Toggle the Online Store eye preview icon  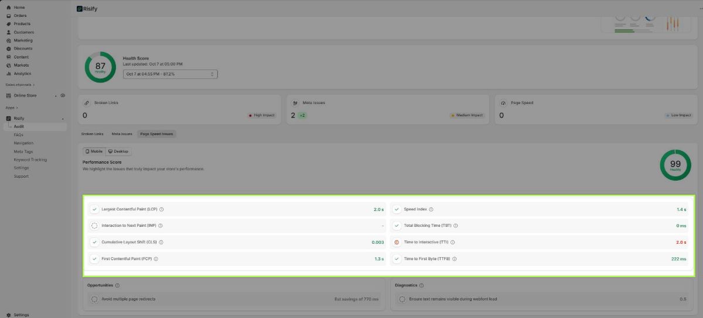point(63,95)
